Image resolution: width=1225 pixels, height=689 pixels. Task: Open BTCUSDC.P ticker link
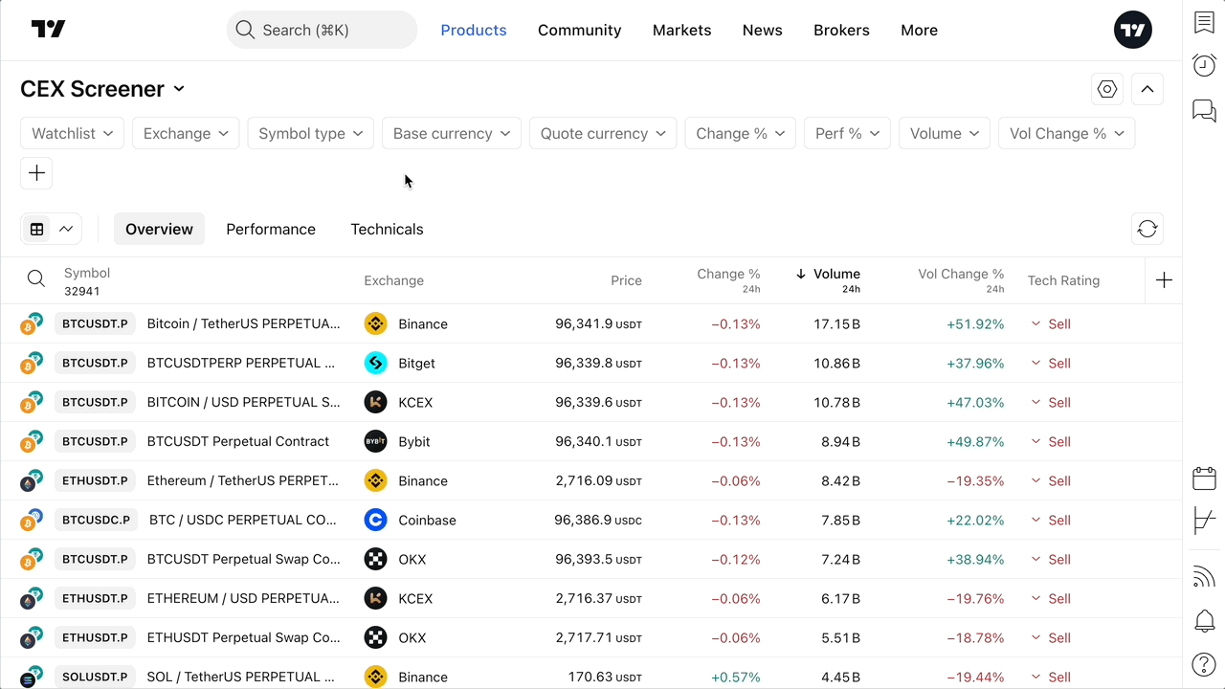(x=96, y=520)
